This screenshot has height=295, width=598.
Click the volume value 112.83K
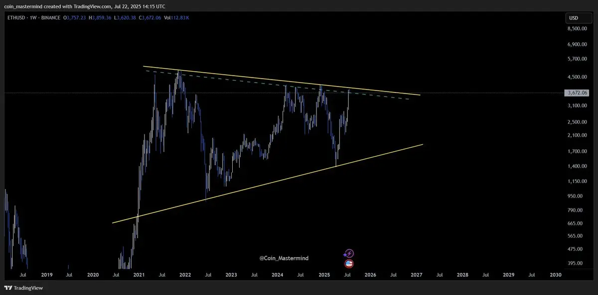click(x=180, y=18)
